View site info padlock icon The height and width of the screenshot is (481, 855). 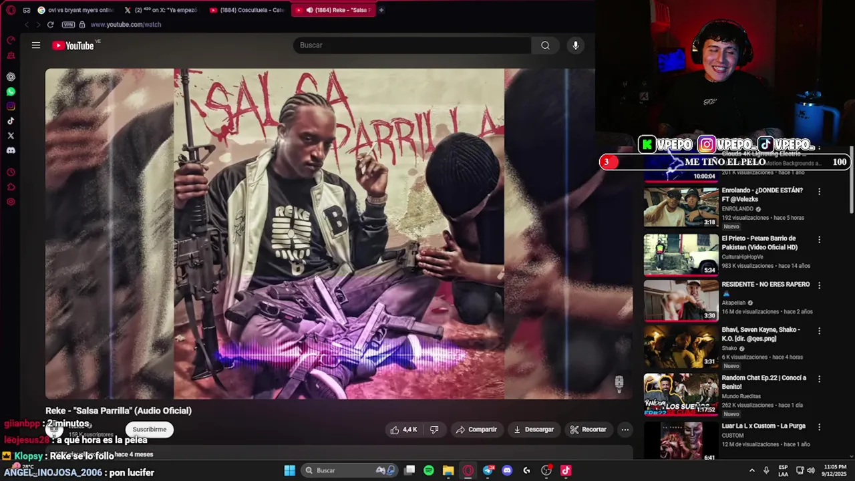click(x=82, y=25)
